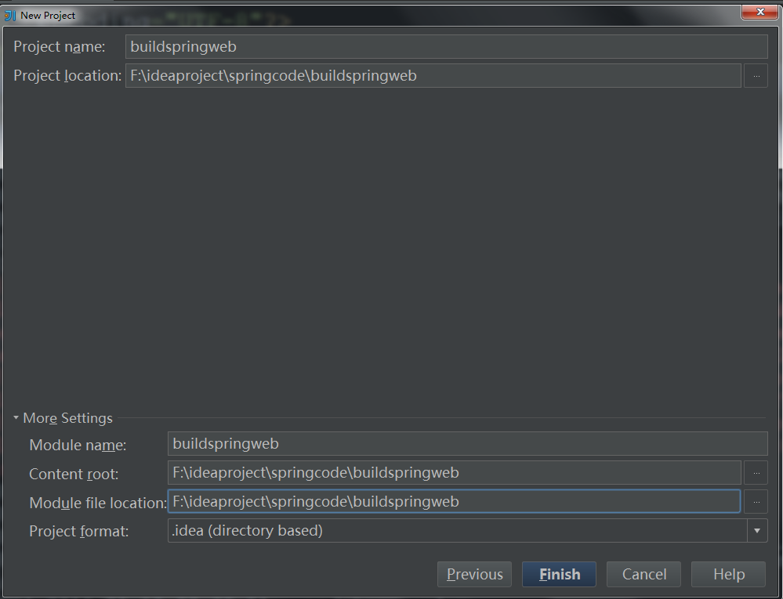Open the Module file location browse dialog
The width and height of the screenshot is (783, 599).
pyautogui.click(x=755, y=501)
